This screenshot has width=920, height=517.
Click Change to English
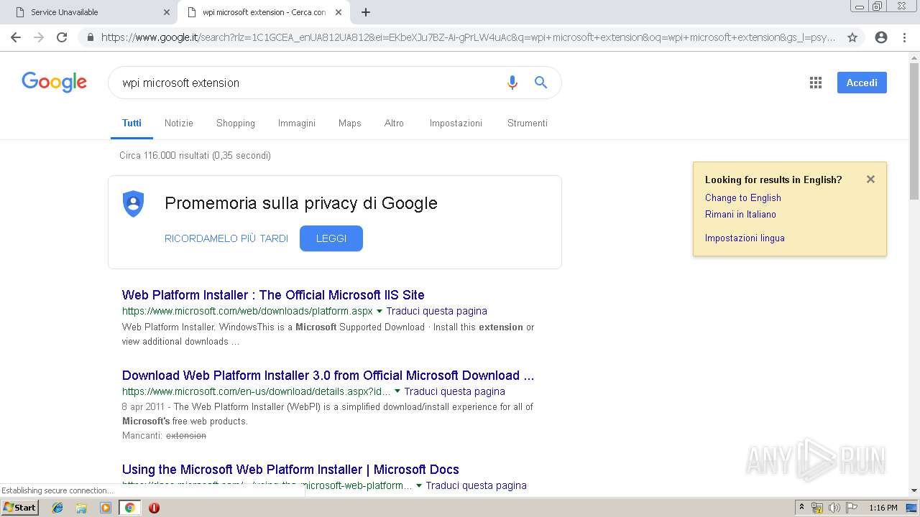(743, 197)
